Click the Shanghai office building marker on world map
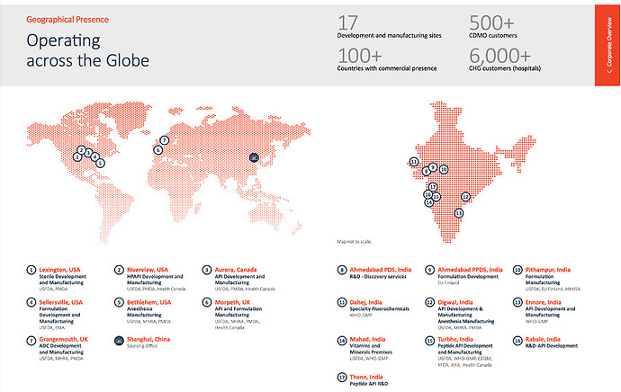The height and width of the screenshot is (392, 621). 255,157
